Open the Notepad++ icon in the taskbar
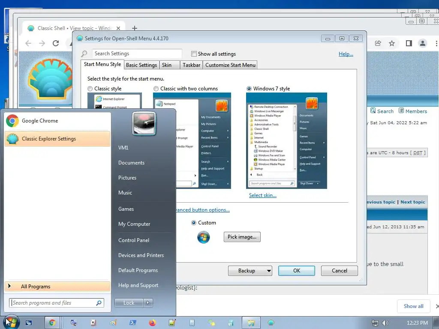 point(172,323)
